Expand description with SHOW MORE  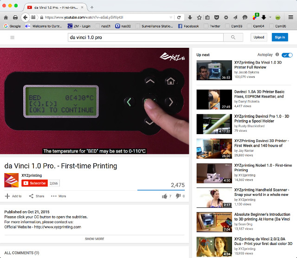(95, 239)
